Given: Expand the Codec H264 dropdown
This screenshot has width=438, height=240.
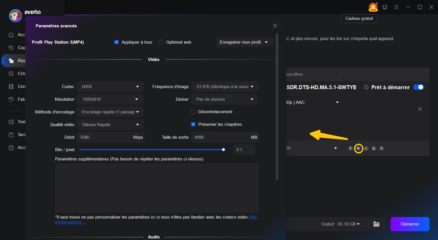Looking at the screenshot, I should click(110, 87).
